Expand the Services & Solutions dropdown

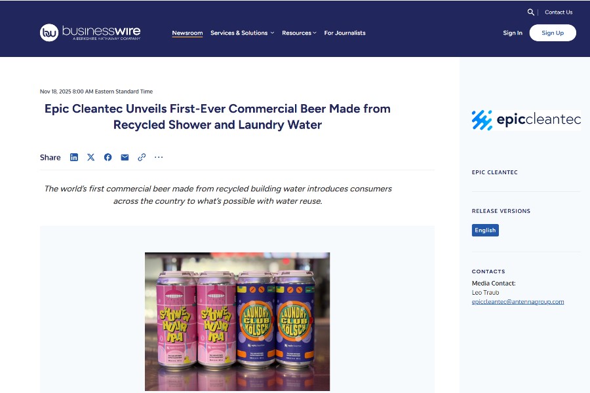tap(243, 33)
